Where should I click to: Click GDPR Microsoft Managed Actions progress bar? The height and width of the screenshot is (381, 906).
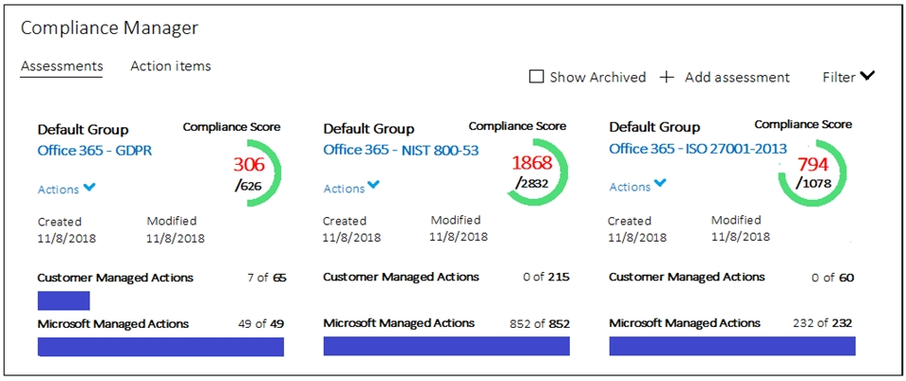pyautogui.click(x=160, y=347)
